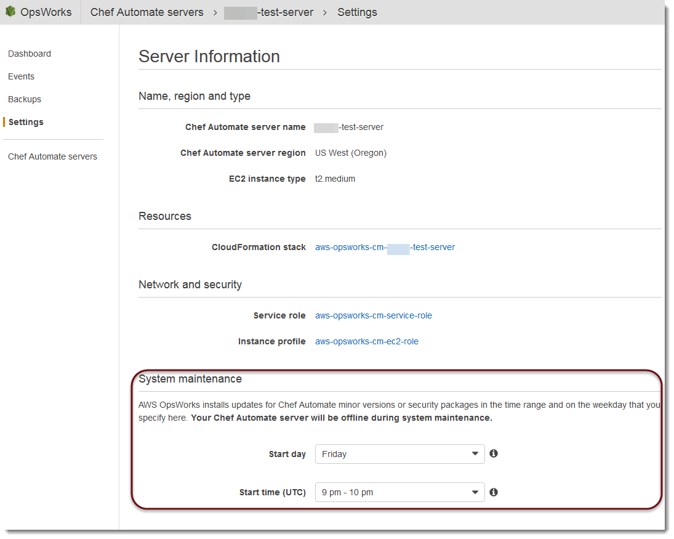
Task: Click the Network and security heading
Action: pos(190,285)
